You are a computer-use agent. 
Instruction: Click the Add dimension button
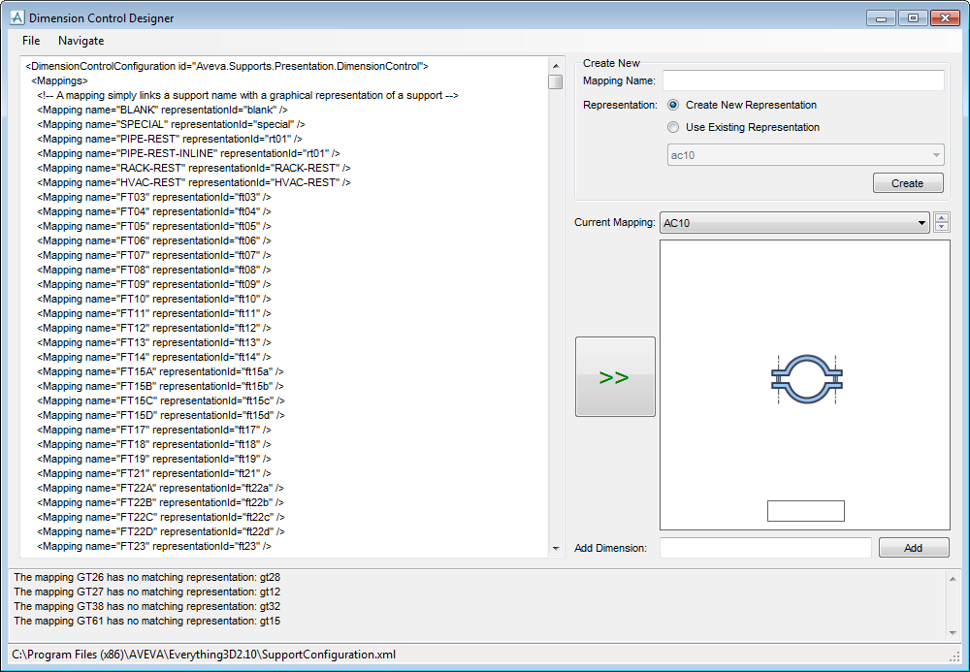click(913, 548)
